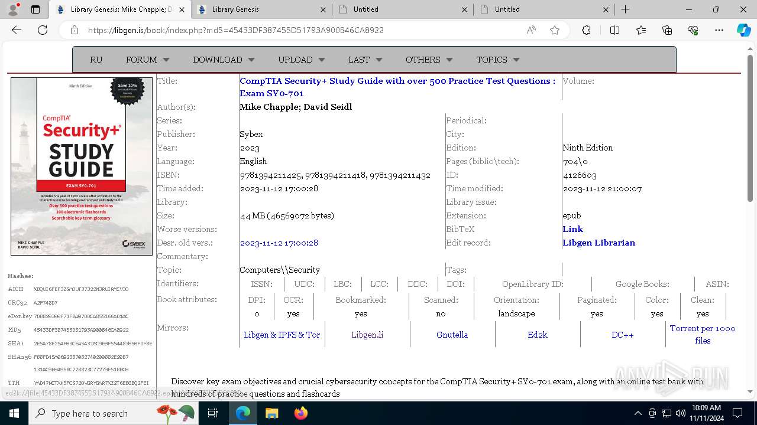The height and width of the screenshot is (425, 757).
Task: Open the Libgen Librarian edit link
Action: (599, 243)
